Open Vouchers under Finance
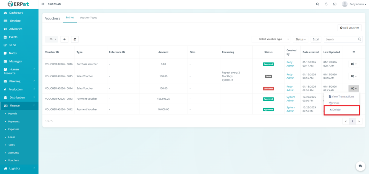369x174 pixels. coord(14,160)
